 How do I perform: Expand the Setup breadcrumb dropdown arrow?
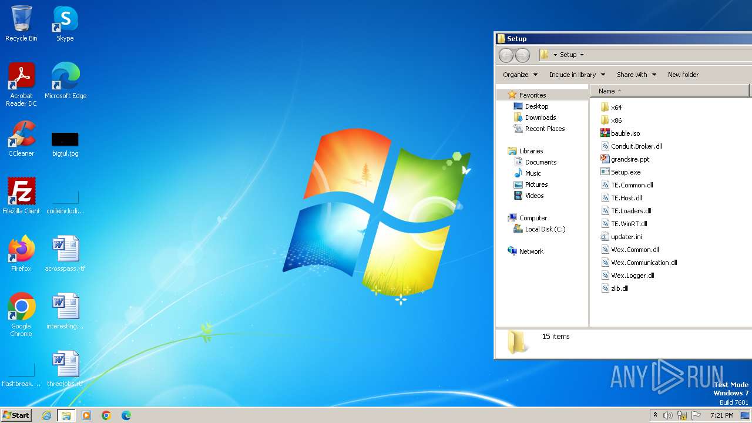(582, 55)
